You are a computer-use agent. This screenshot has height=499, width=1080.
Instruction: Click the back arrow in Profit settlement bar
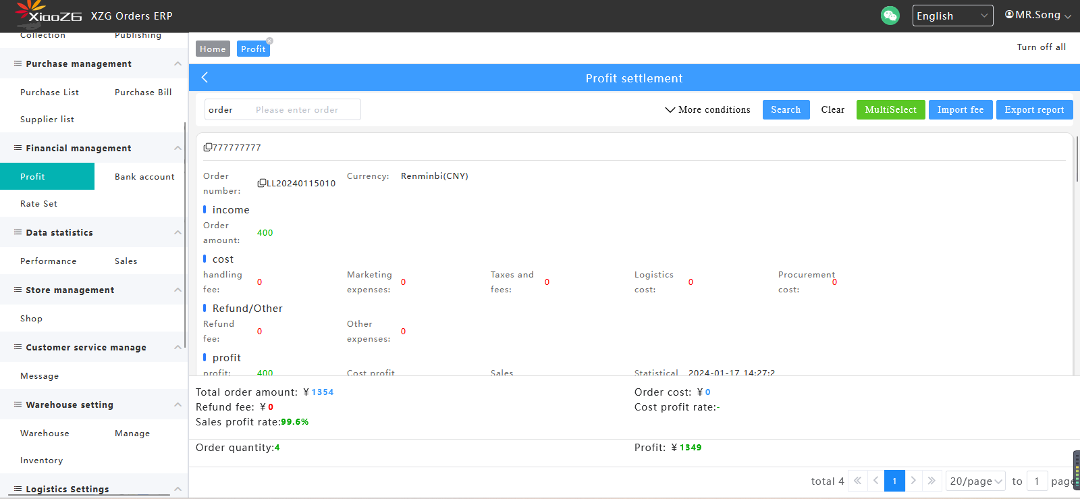[205, 78]
